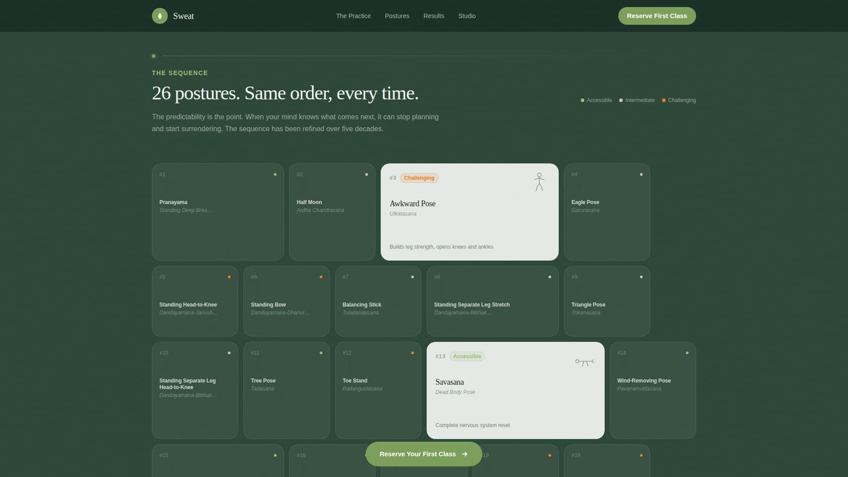Click the timeline start dot above The Sequence
The height and width of the screenshot is (477, 848).
tap(154, 56)
